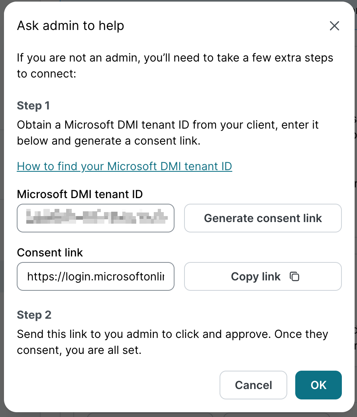Open How to find your tenant ID link
The width and height of the screenshot is (357, 417).
[124, 166]
